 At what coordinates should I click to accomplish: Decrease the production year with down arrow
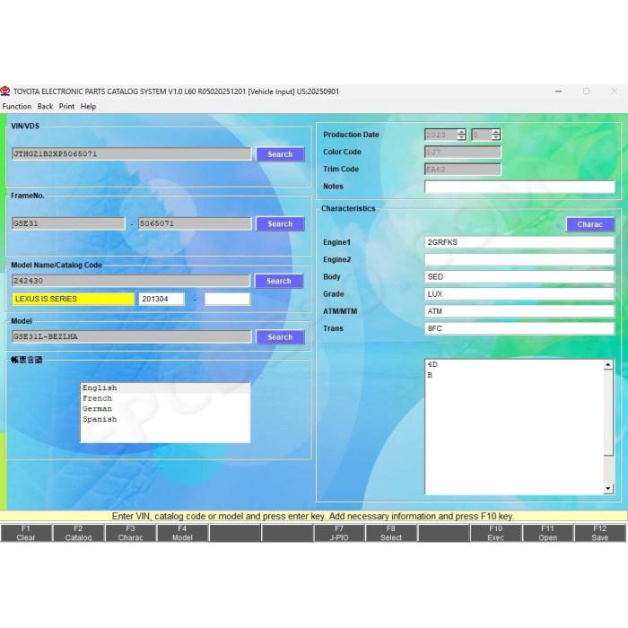(461, 137)
